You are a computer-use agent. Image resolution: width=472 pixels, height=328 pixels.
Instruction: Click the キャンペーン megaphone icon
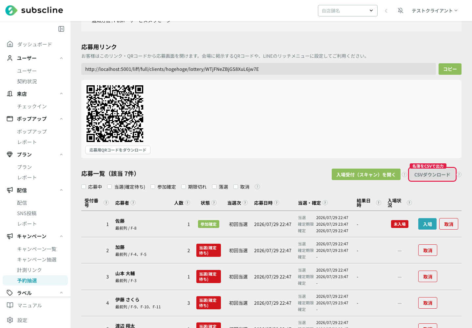pyautogui.click(x=10, y=236)
